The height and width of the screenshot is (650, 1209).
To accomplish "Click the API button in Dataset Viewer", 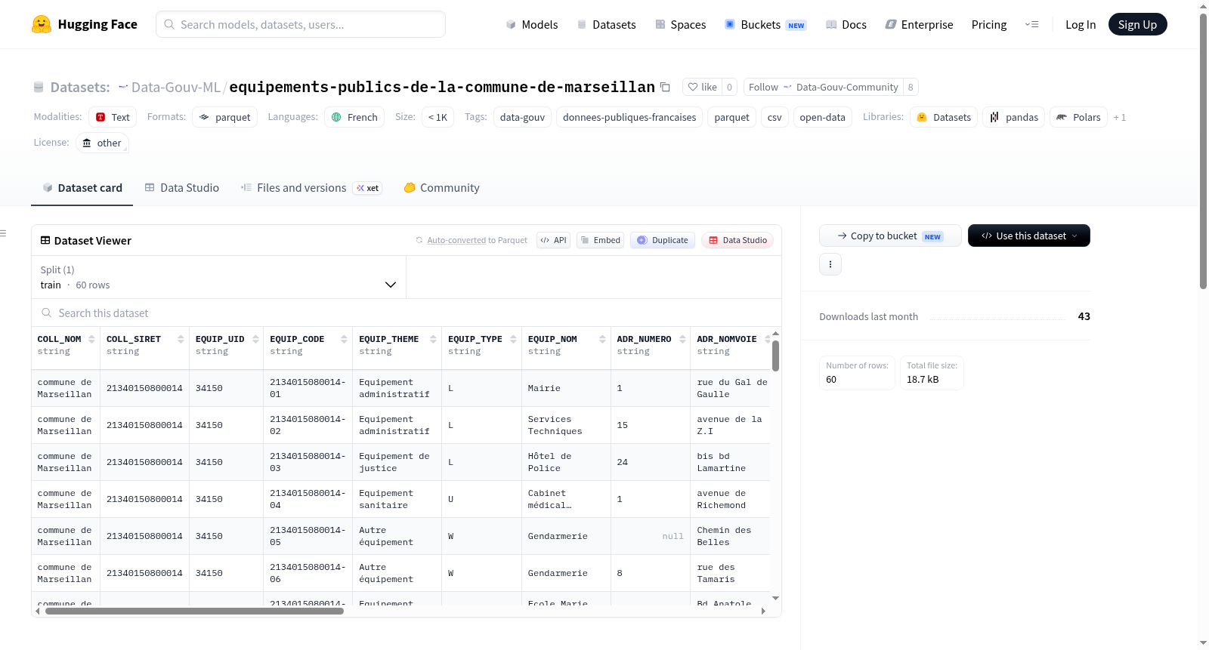I will coord(554,240).
